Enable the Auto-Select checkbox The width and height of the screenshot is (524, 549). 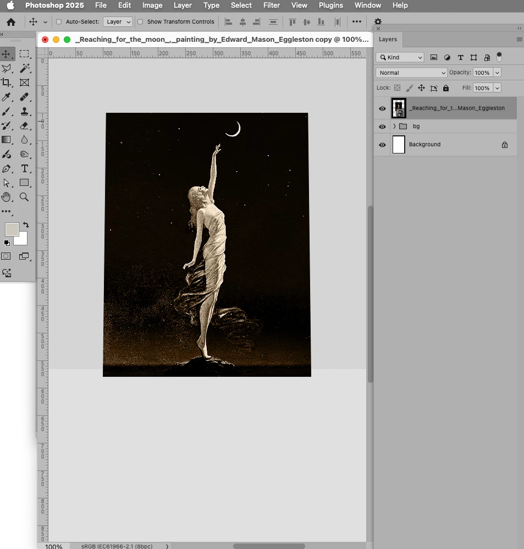[x=59, y=21]
